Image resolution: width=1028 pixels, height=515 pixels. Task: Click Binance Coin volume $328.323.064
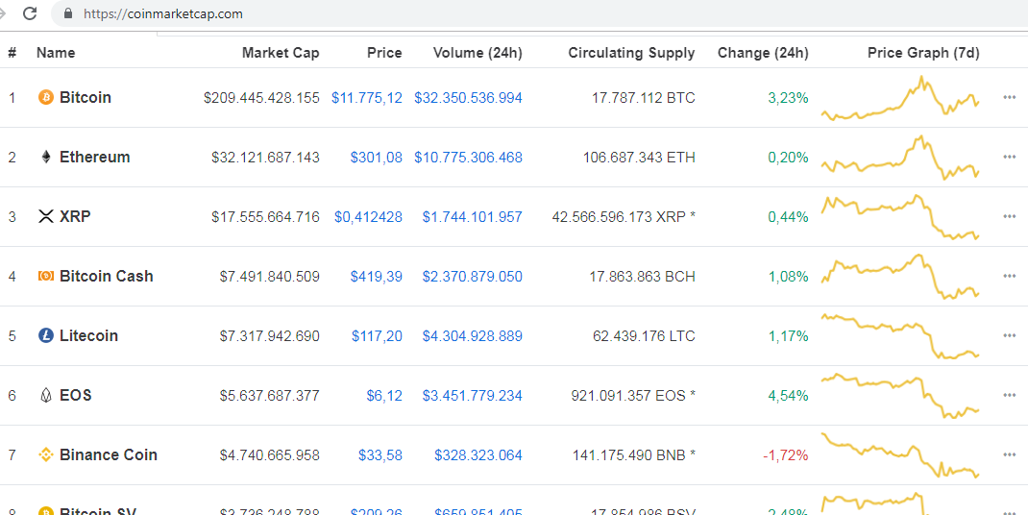[477, 455]
